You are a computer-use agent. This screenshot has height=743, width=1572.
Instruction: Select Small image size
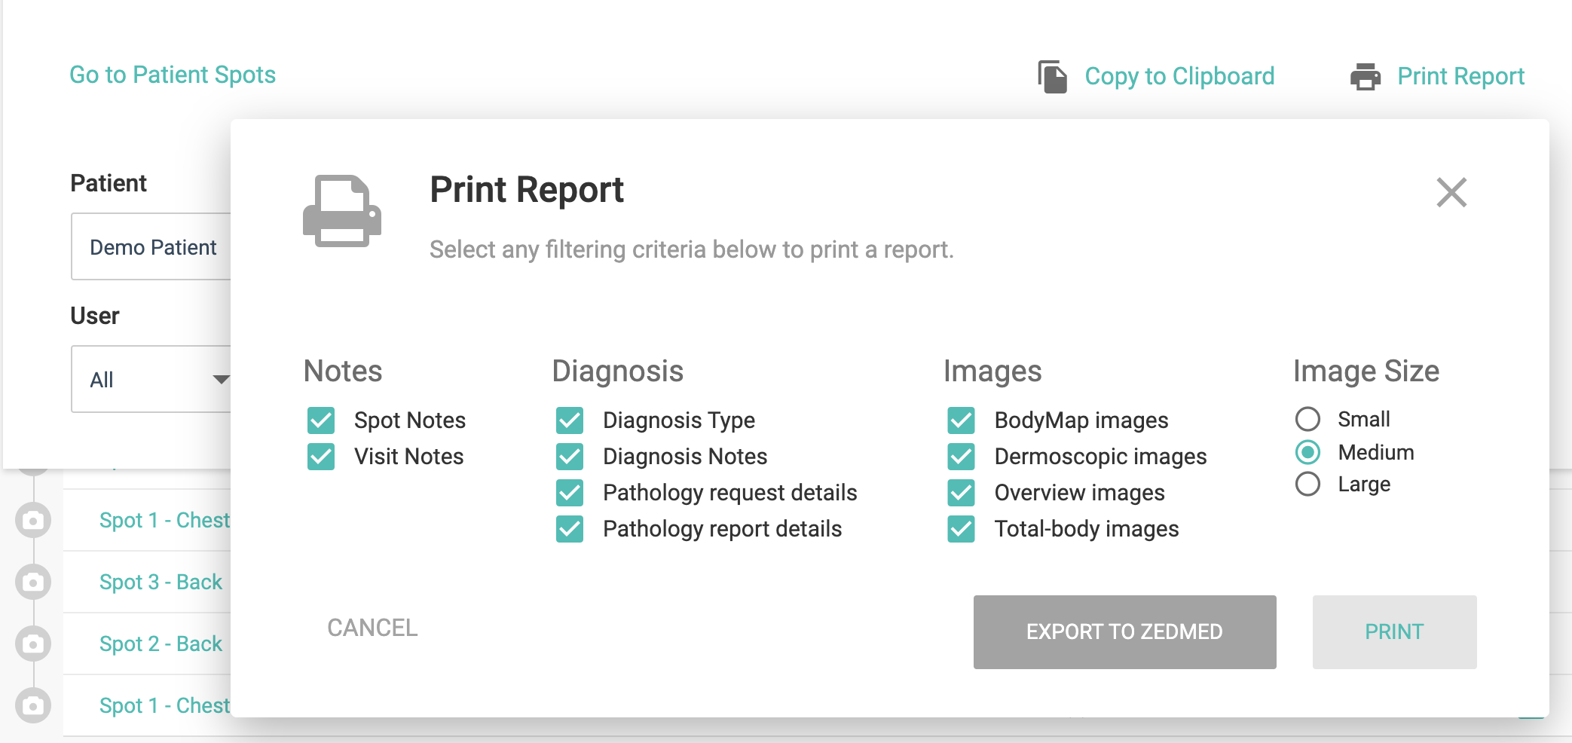1307,419
